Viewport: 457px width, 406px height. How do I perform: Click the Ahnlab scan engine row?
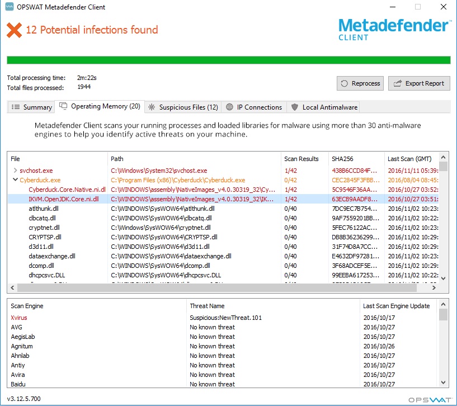tap(223, 356)
